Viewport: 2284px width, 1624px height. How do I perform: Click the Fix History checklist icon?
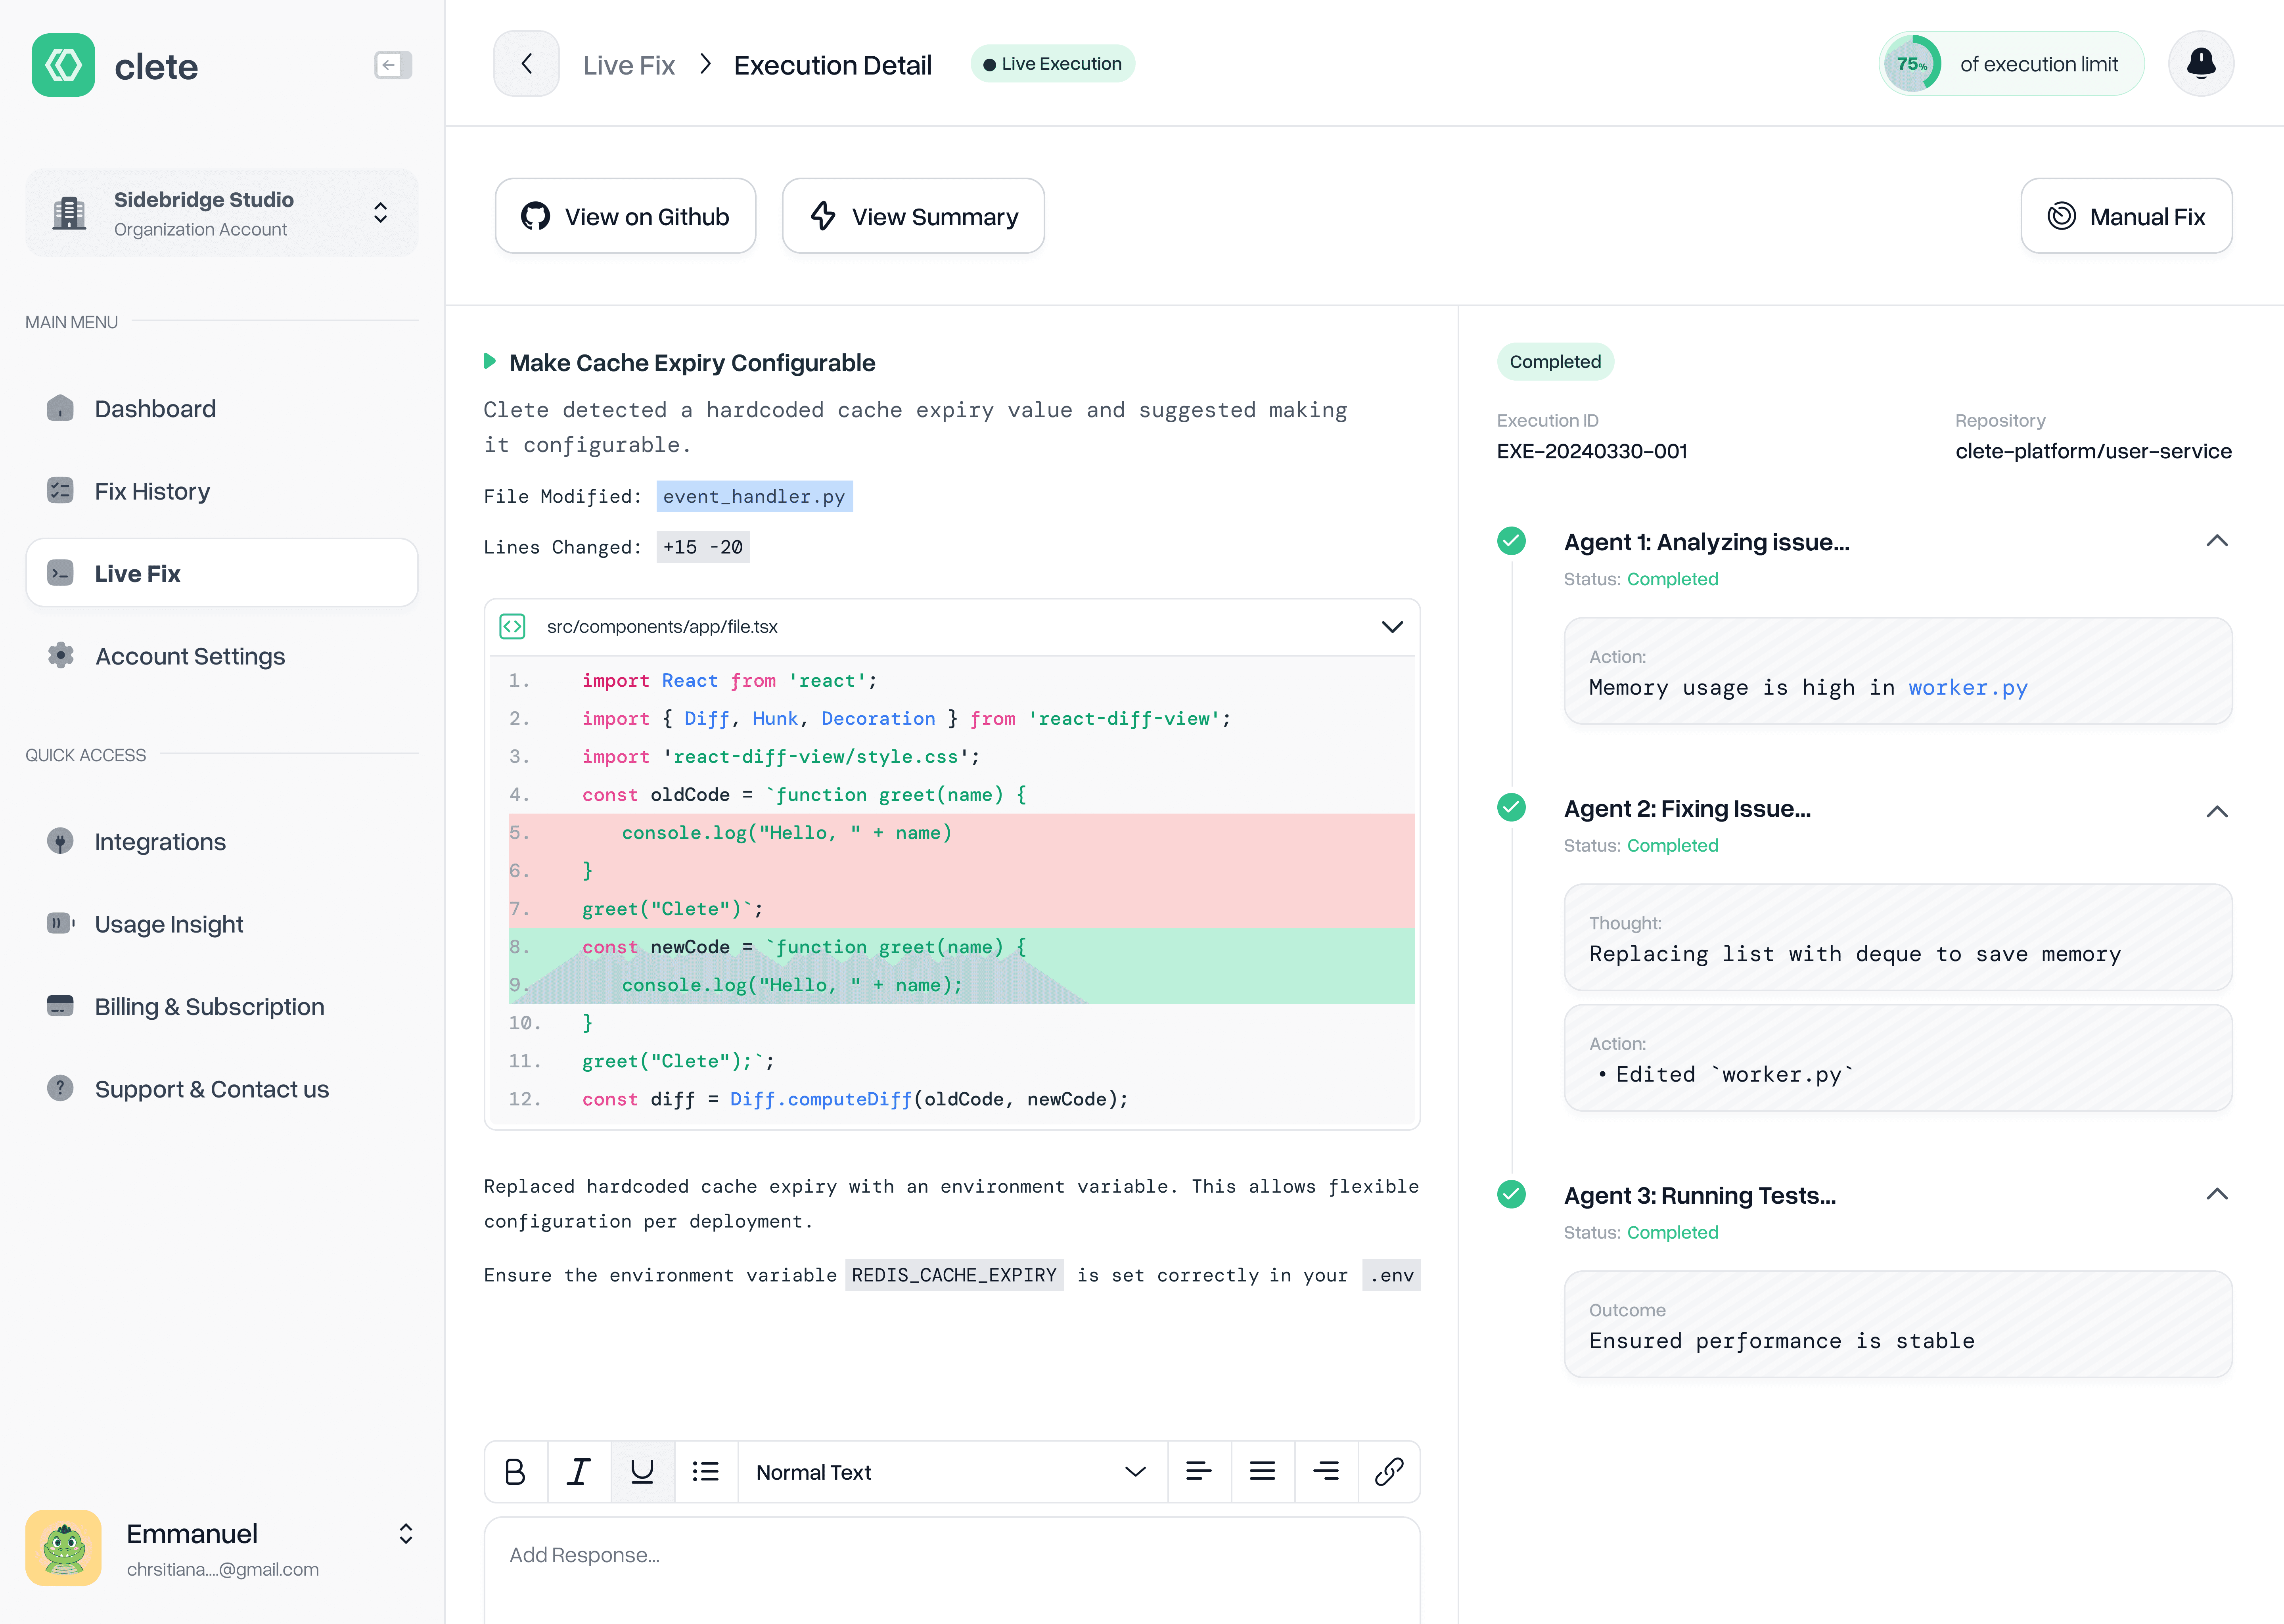tap(60, 490)
